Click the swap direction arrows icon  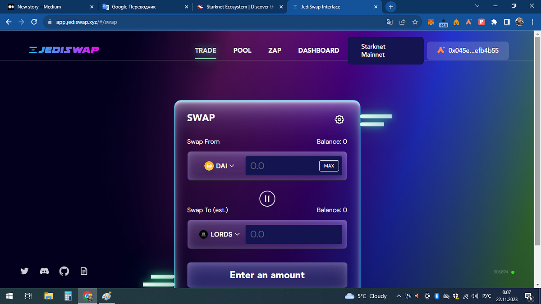click(267, 198)
